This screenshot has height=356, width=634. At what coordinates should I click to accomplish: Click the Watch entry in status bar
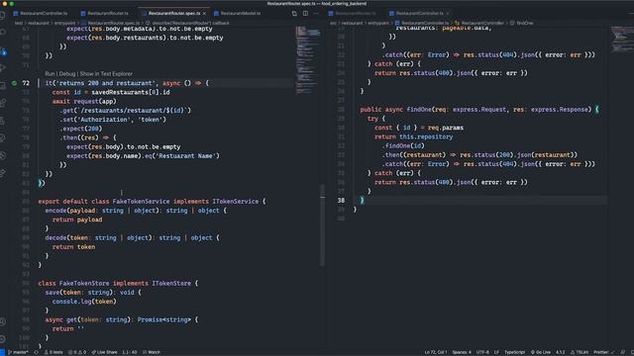click(152, 352)
